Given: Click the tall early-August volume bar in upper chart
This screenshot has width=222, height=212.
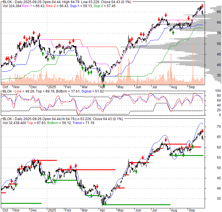Looking at the screenshot, I should (x=171, y=69).
